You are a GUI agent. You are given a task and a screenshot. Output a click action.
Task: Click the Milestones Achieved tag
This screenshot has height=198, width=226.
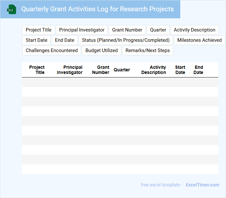pyautogui.click(x=199, y=40)
